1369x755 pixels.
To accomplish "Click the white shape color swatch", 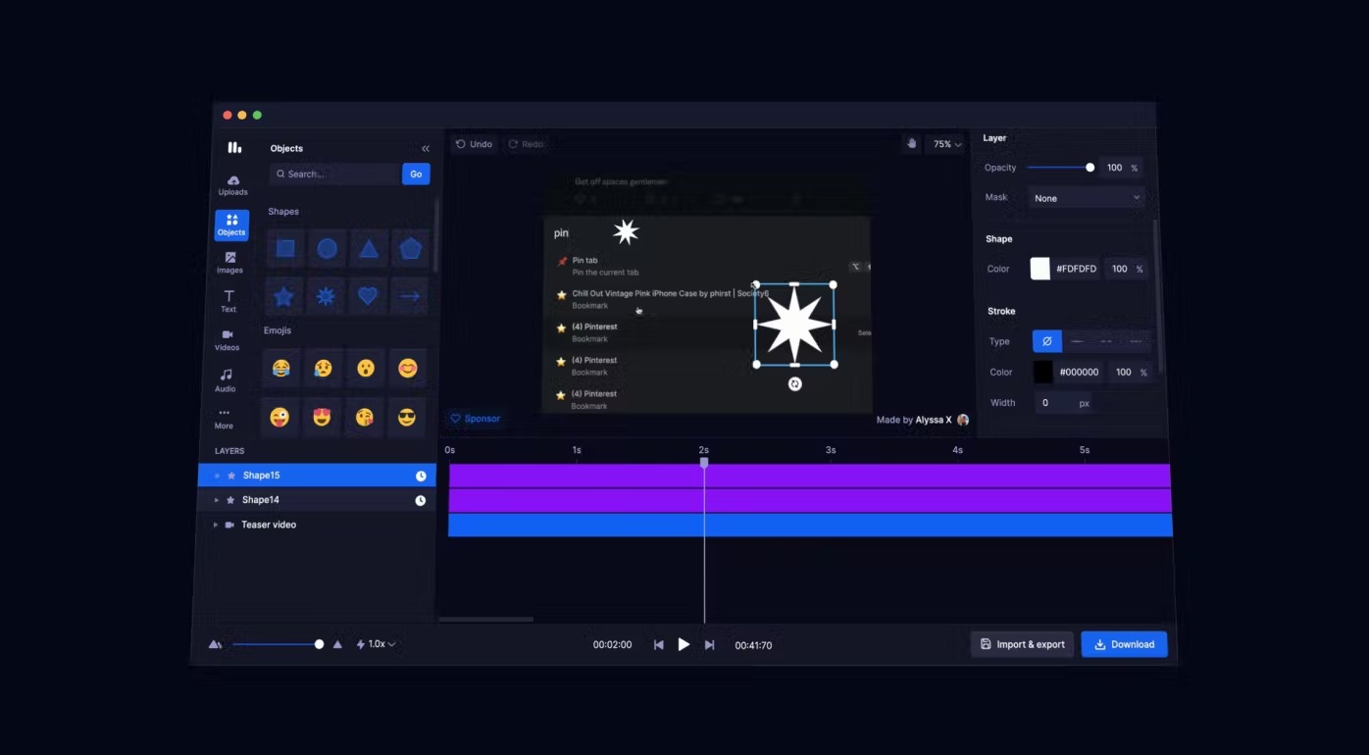I will tap(1040, 269).
